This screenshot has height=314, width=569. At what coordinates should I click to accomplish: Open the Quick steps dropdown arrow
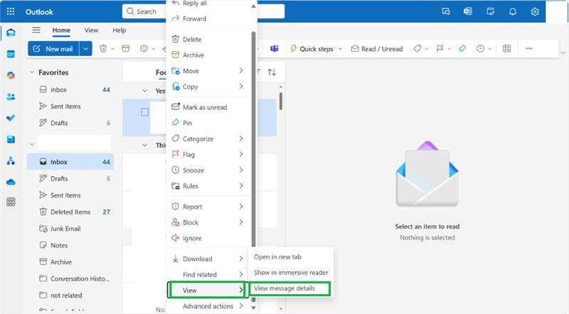click(x=340, y=48)
